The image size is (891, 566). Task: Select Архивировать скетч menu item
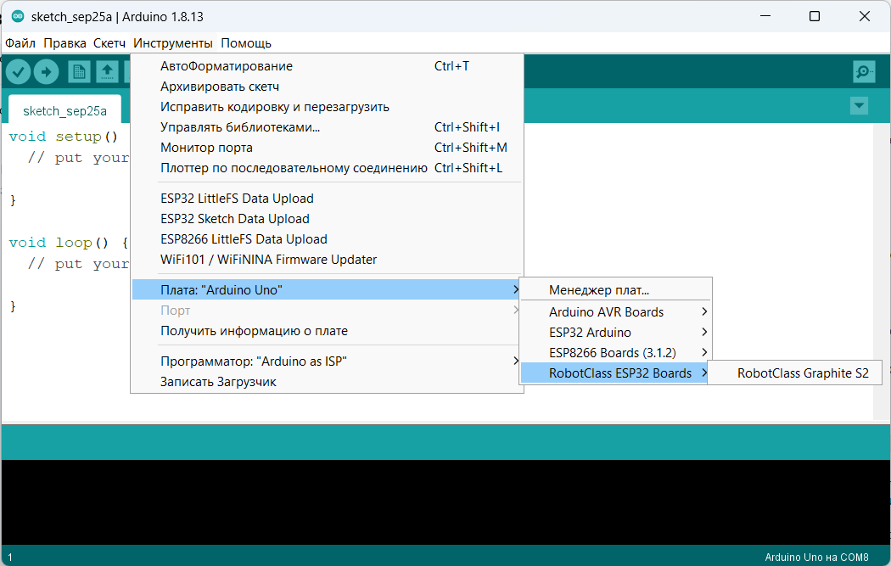(x=326, y=87)
